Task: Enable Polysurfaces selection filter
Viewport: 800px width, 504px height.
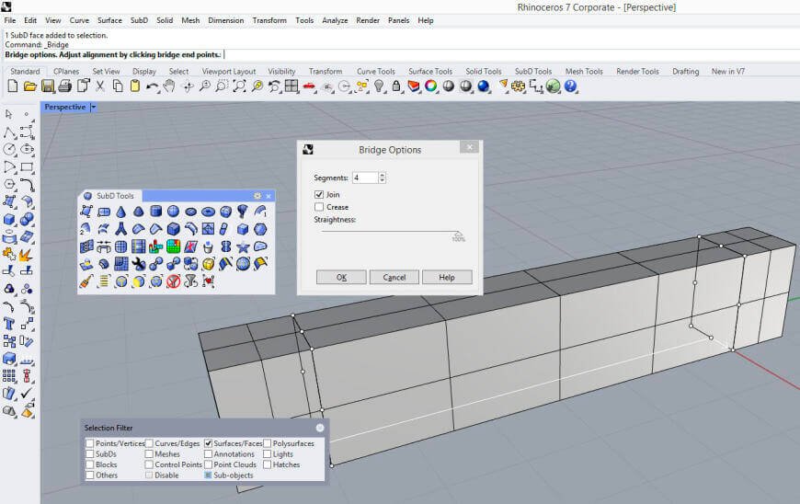Action: point(267,443)
